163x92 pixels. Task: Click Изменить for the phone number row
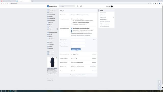pos(94,58)
